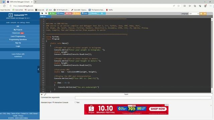214x120 pixels.
Task: Click the second orange icon at toolbar end
Action: pos(205,14)
